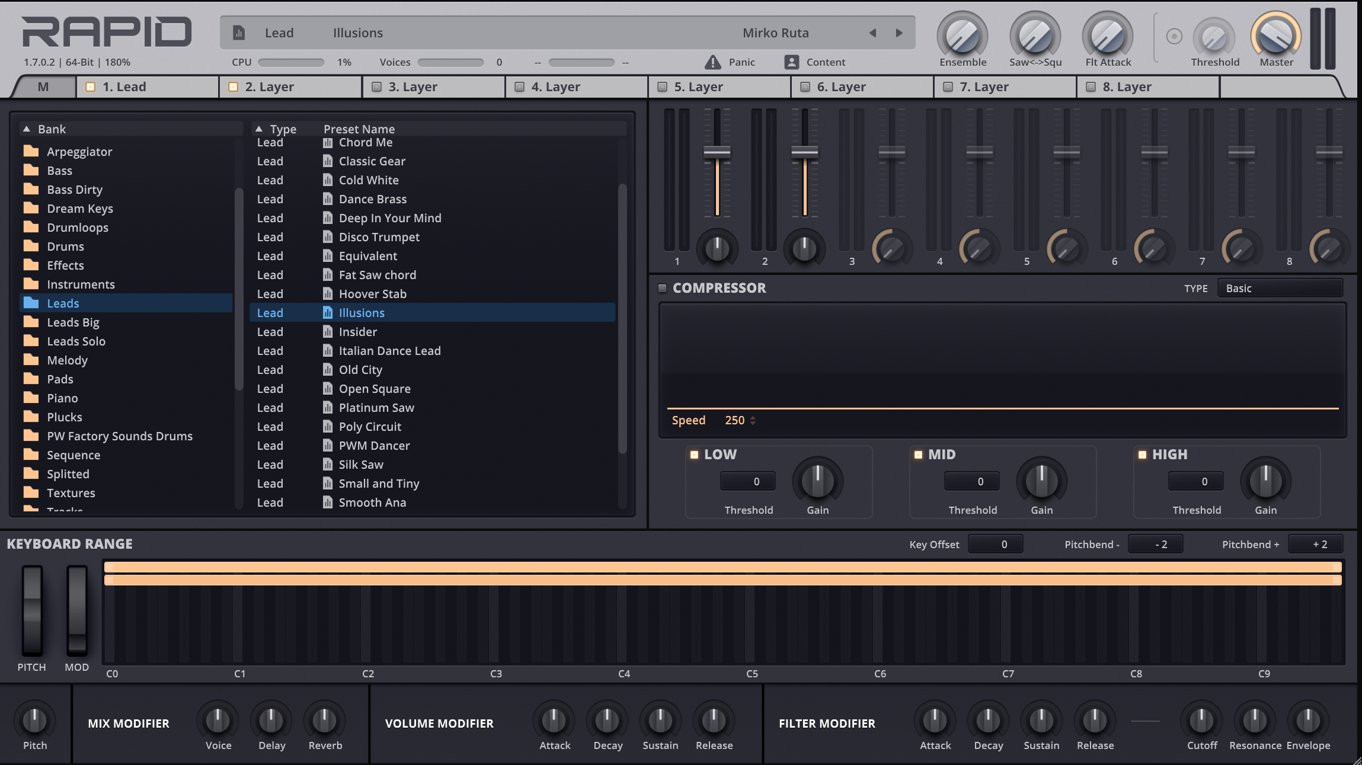Toggle the HIGH band switch
The height and width of the screenshot is (765, 1362).
(x=1142, y=454)
